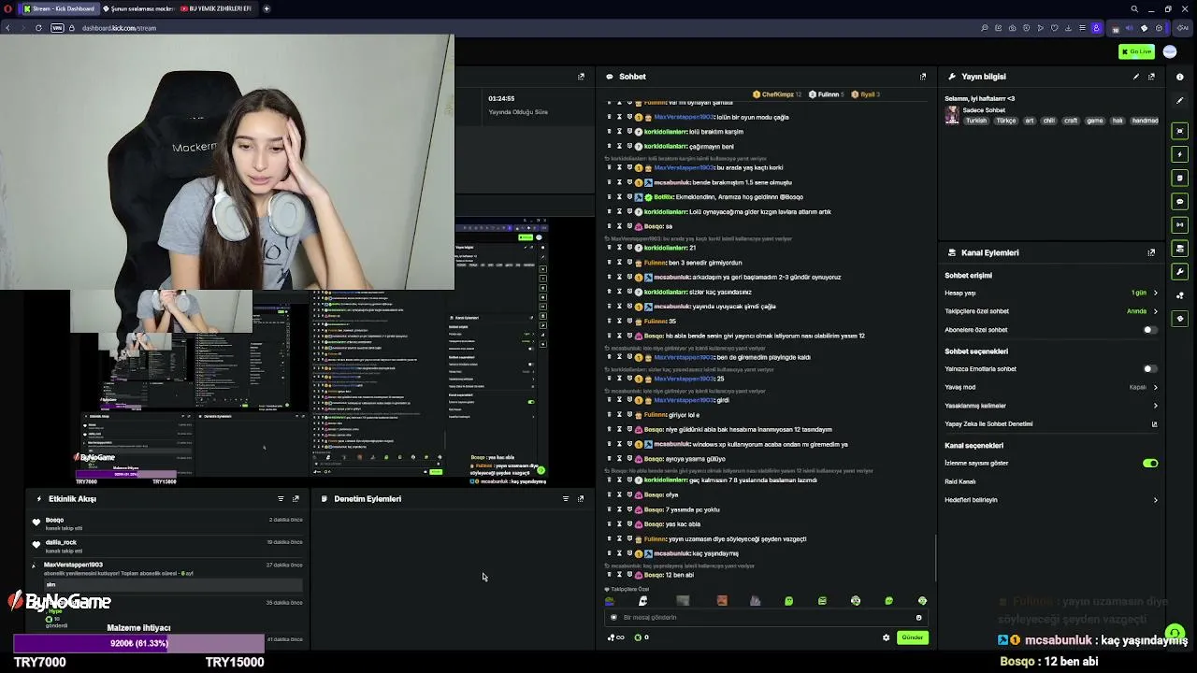Viewport: 1197px width, 673px height.
Task: Click the chat panel scrollbar
Action: point(936,557)
